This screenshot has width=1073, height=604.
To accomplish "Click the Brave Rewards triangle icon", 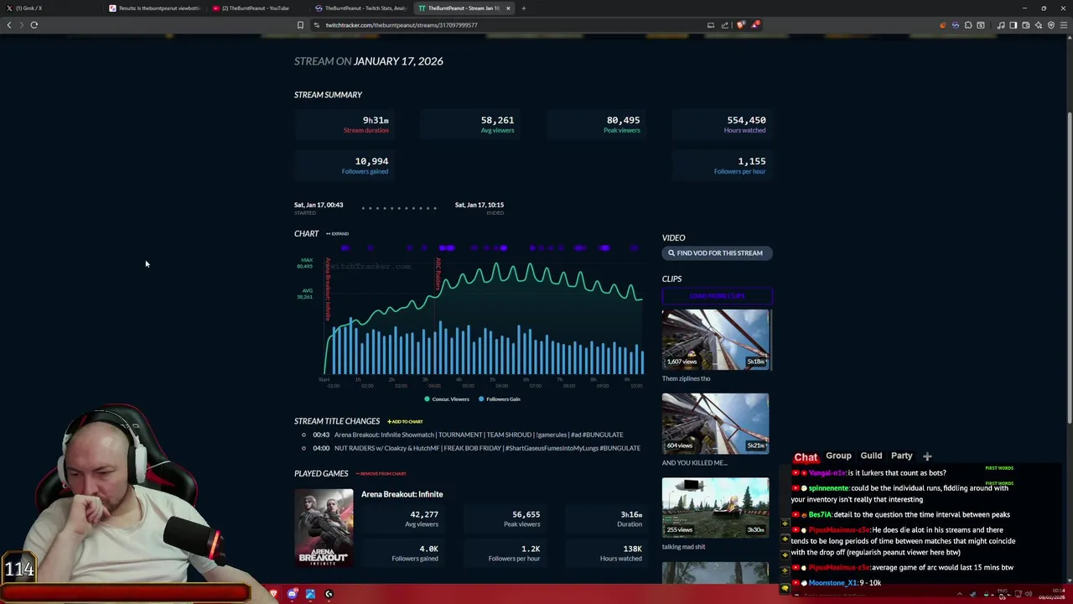I will [755, 25].
